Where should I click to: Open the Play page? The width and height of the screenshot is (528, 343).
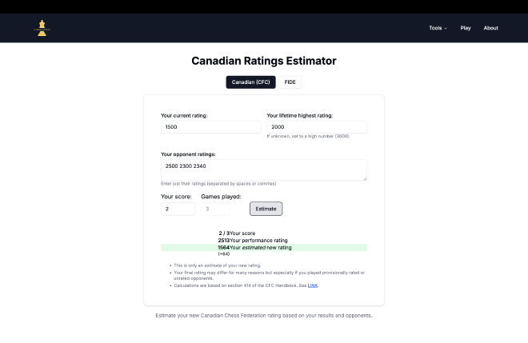[x=466, y=28]
